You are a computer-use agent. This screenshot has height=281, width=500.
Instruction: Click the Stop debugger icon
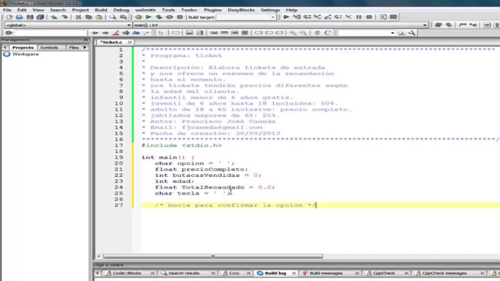tap(369, 17)
